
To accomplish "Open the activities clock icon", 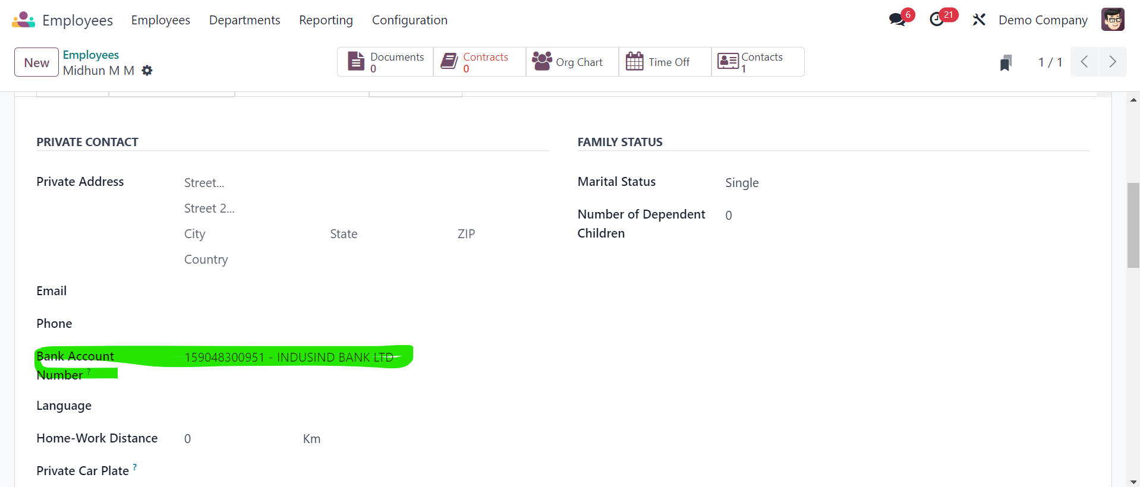I will (937, 20).
